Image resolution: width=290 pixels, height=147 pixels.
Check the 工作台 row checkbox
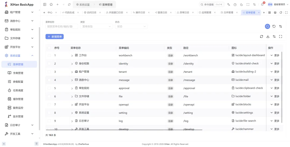(49, 55)
